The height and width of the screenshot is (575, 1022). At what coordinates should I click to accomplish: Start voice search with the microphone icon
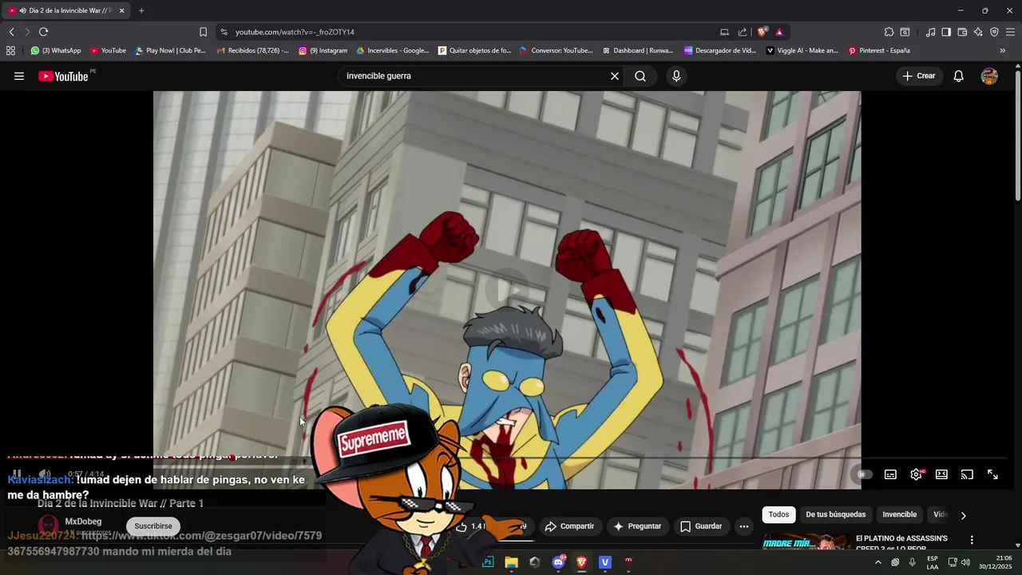(x=676, y=76)
